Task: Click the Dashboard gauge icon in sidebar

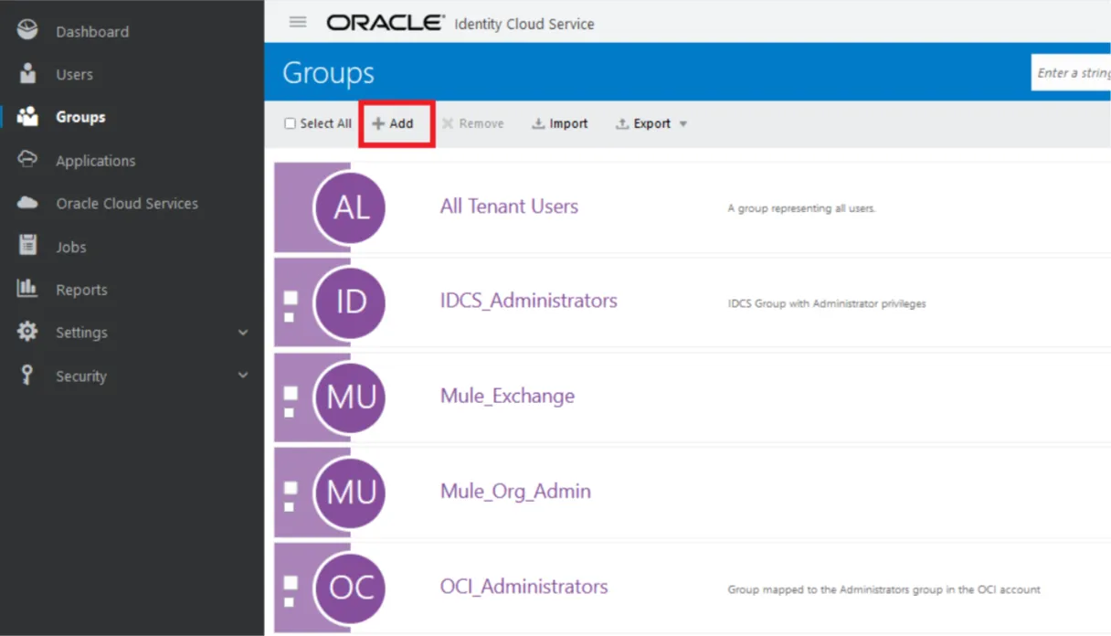Action: (28, 30)
